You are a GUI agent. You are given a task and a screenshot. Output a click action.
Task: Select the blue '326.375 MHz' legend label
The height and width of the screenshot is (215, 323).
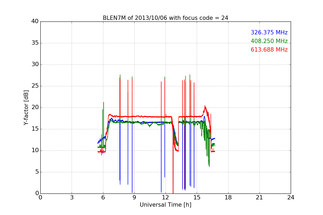coord(269,33)
